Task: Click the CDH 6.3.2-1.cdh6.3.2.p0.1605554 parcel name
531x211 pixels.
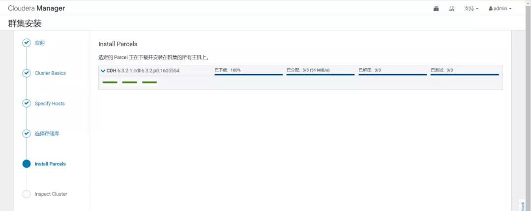Action: (143, 71)
